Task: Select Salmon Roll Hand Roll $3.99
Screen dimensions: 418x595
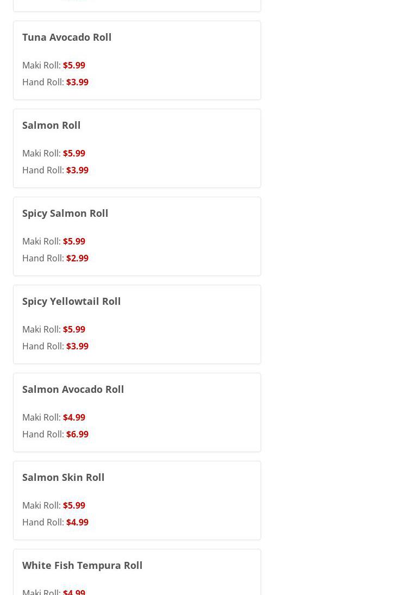Action: click(77, 170)
